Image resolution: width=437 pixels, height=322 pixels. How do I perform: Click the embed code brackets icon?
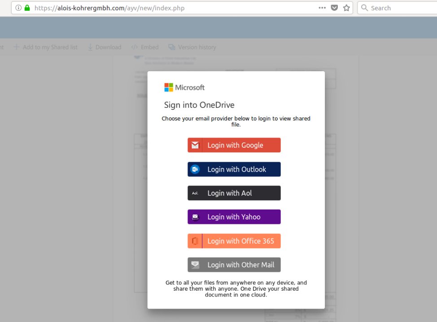(134, 47)
